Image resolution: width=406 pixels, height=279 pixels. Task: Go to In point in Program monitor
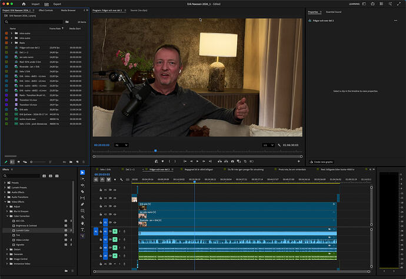click(185, 161)
